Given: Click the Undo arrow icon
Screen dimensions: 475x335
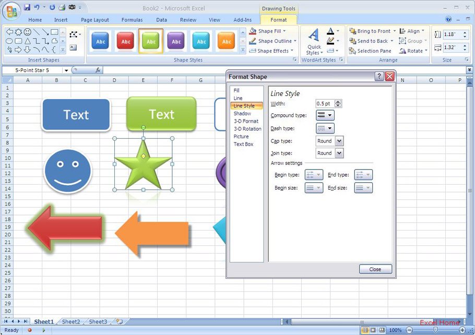Looking at the screenshot, I should click(x=37, y=8).
